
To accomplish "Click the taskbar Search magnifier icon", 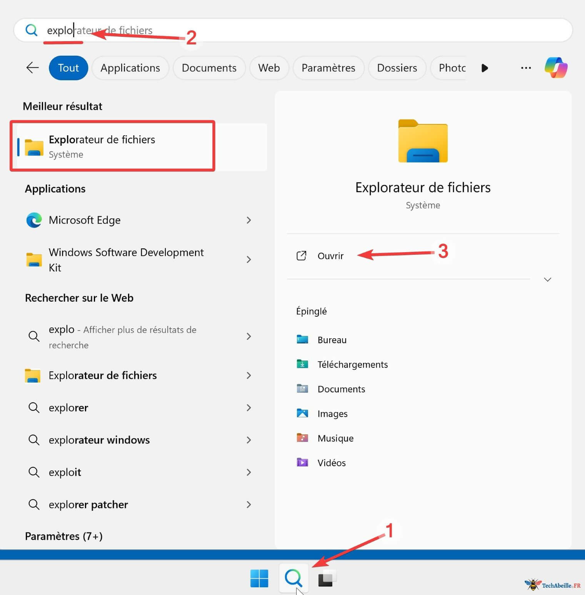I will pyautogui.click(x=293, y=578).
